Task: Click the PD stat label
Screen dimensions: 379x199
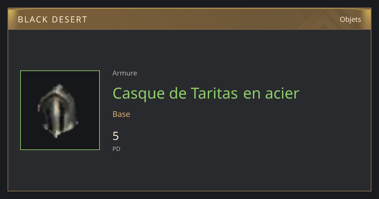Action: 116,149
